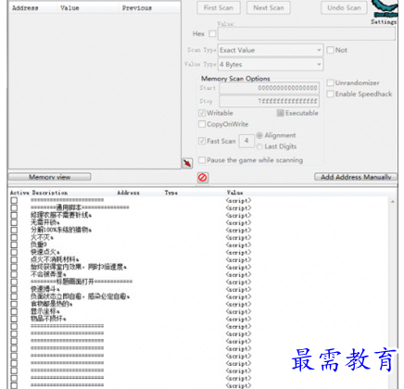
Task: Click the Stop address field
Action: tap(270, 101)
